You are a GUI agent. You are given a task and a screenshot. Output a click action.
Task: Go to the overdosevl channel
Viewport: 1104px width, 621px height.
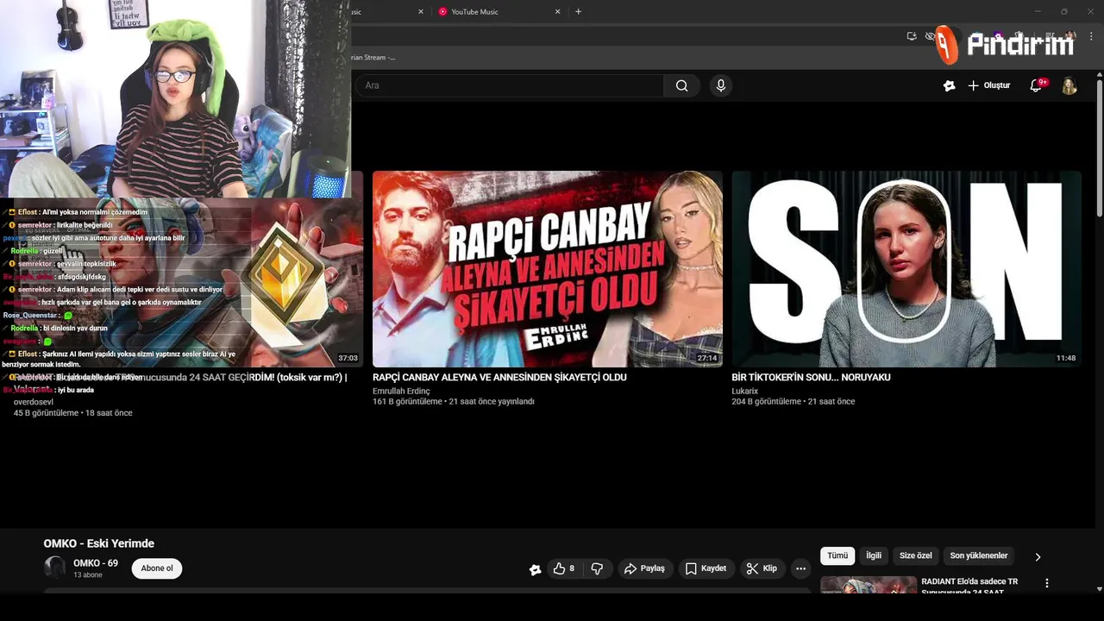(34, 403)
